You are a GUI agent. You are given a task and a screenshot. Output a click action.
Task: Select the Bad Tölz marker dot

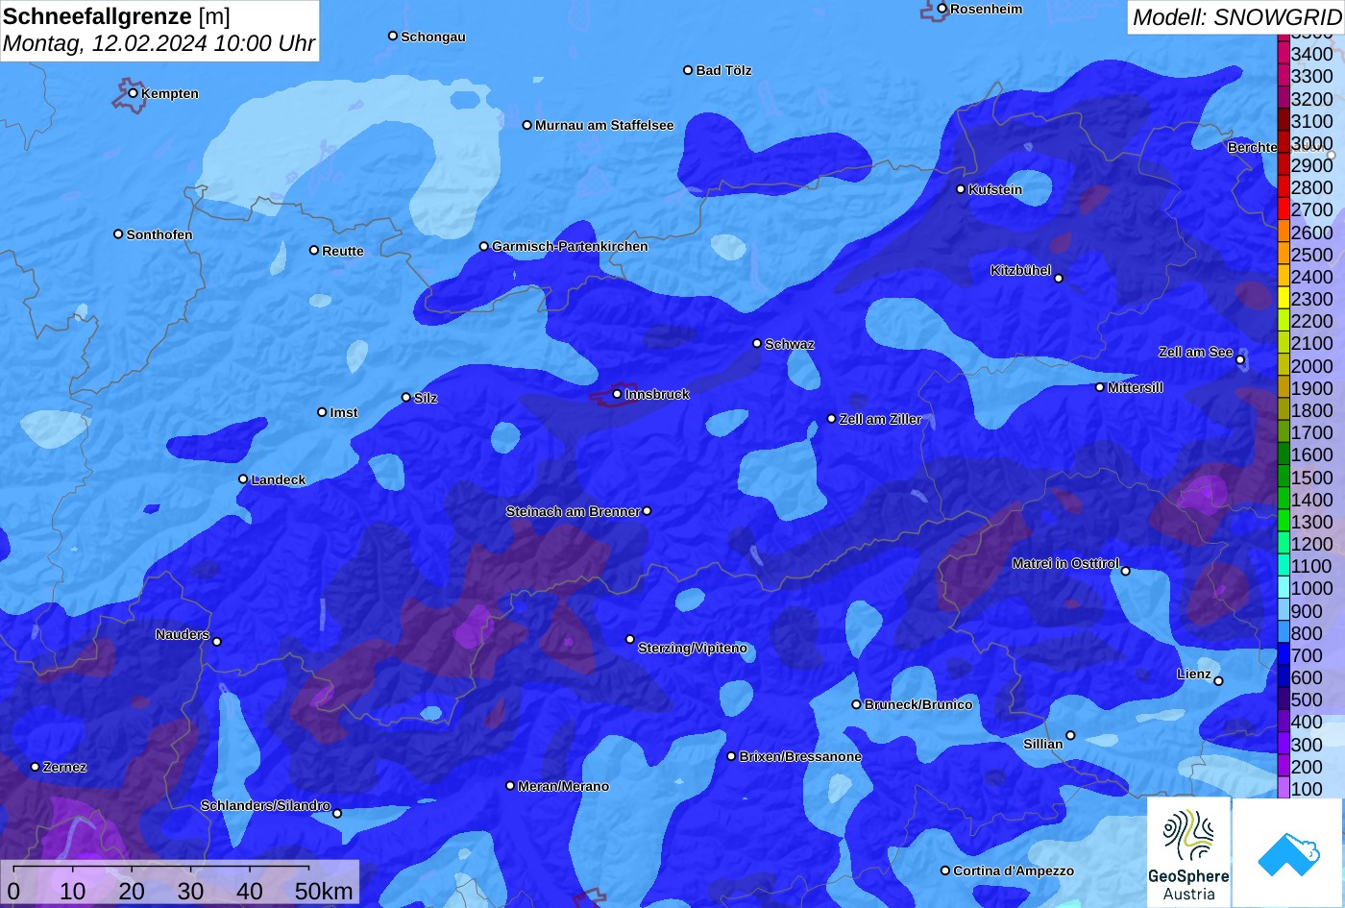[688, 70]
